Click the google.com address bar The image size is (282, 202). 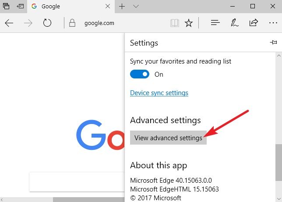pos(114,23)
